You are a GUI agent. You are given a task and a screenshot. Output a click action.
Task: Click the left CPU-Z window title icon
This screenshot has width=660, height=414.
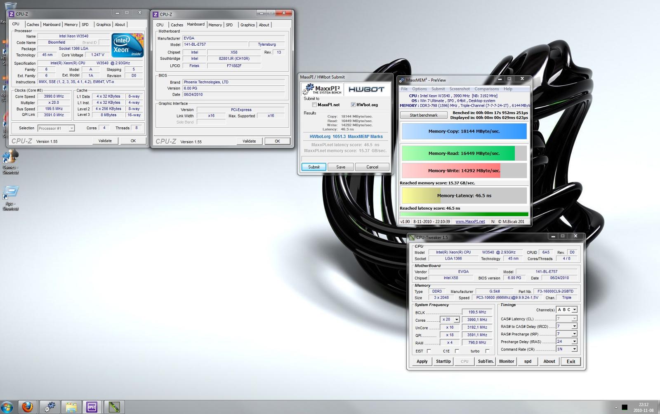12,14
